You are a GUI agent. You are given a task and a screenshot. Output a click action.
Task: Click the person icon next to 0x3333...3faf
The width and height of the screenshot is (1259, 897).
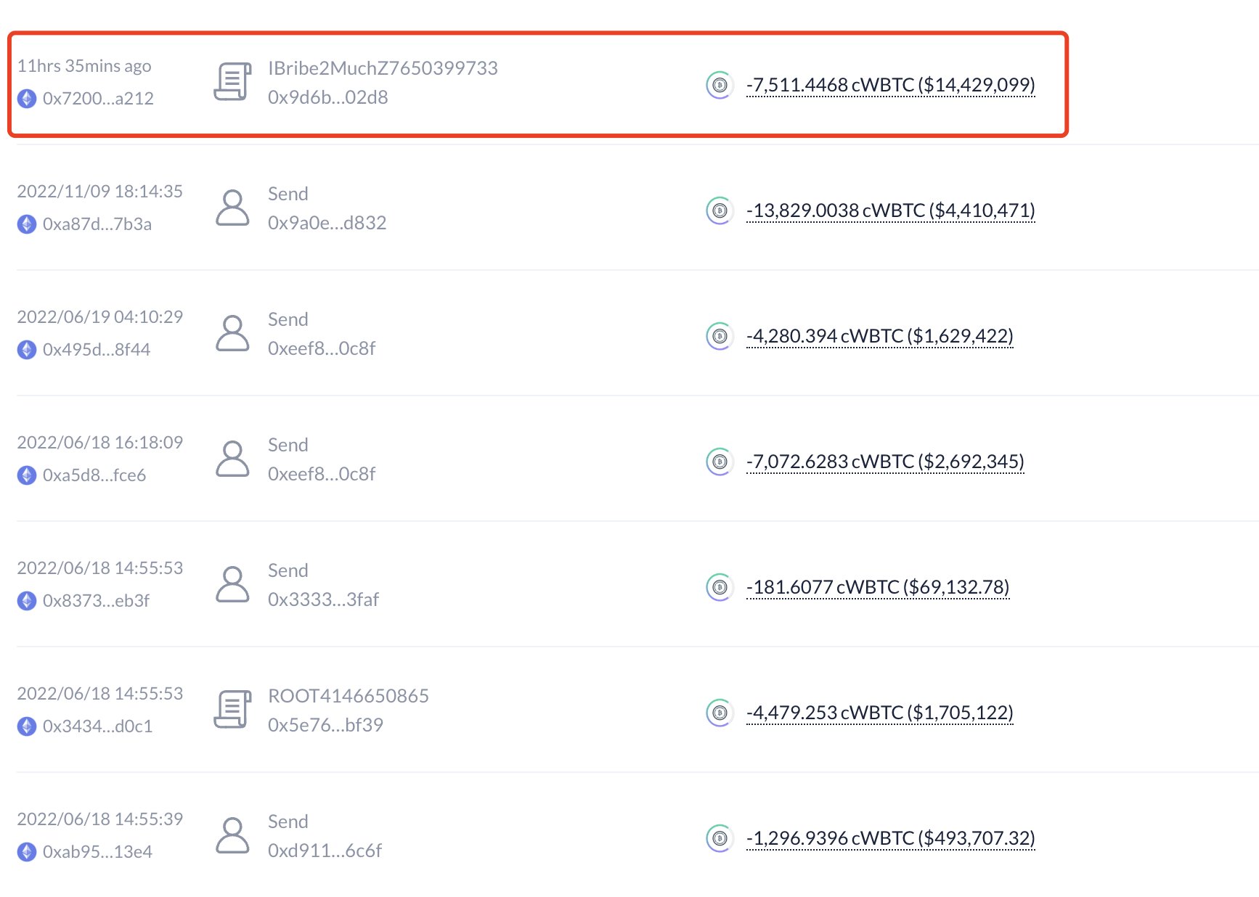pos(232,584)
